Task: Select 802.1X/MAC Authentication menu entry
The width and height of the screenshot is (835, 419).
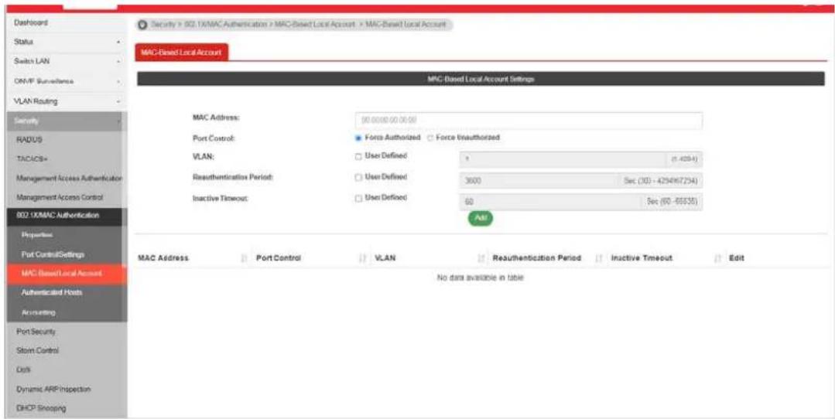Action: (67, 216)
